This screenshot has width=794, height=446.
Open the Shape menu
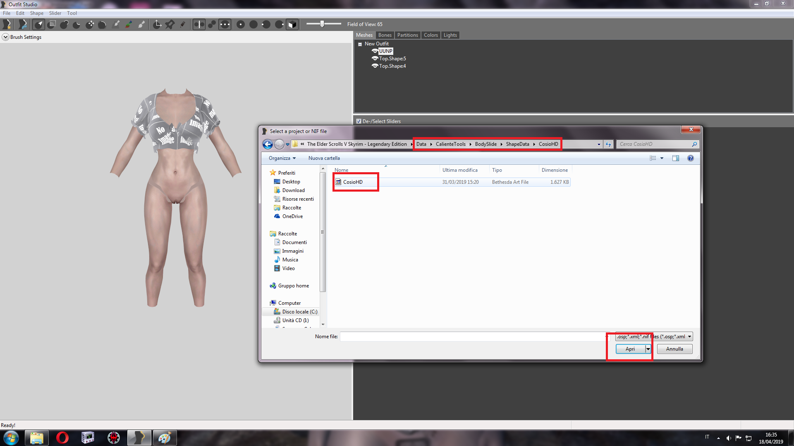[x=36, y=13]
